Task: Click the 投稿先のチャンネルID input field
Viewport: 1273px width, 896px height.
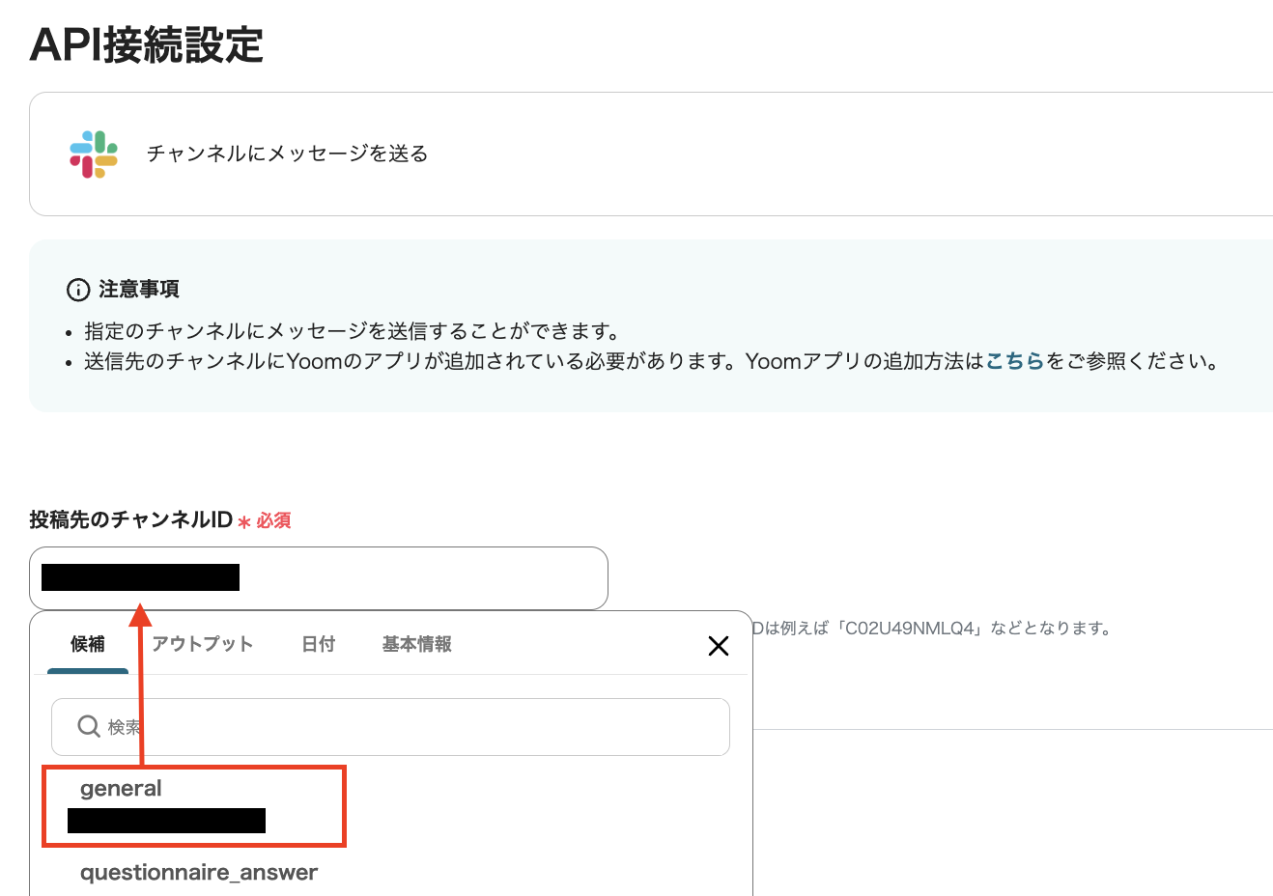Action: click(386, 577)
